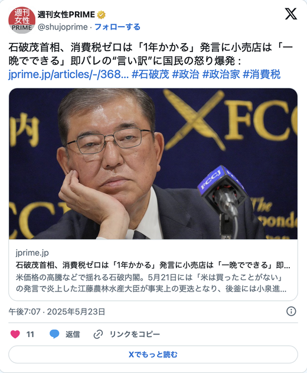Select the #石破茂 hashtag
The image size is (307, 373).
tap(150, 74)
